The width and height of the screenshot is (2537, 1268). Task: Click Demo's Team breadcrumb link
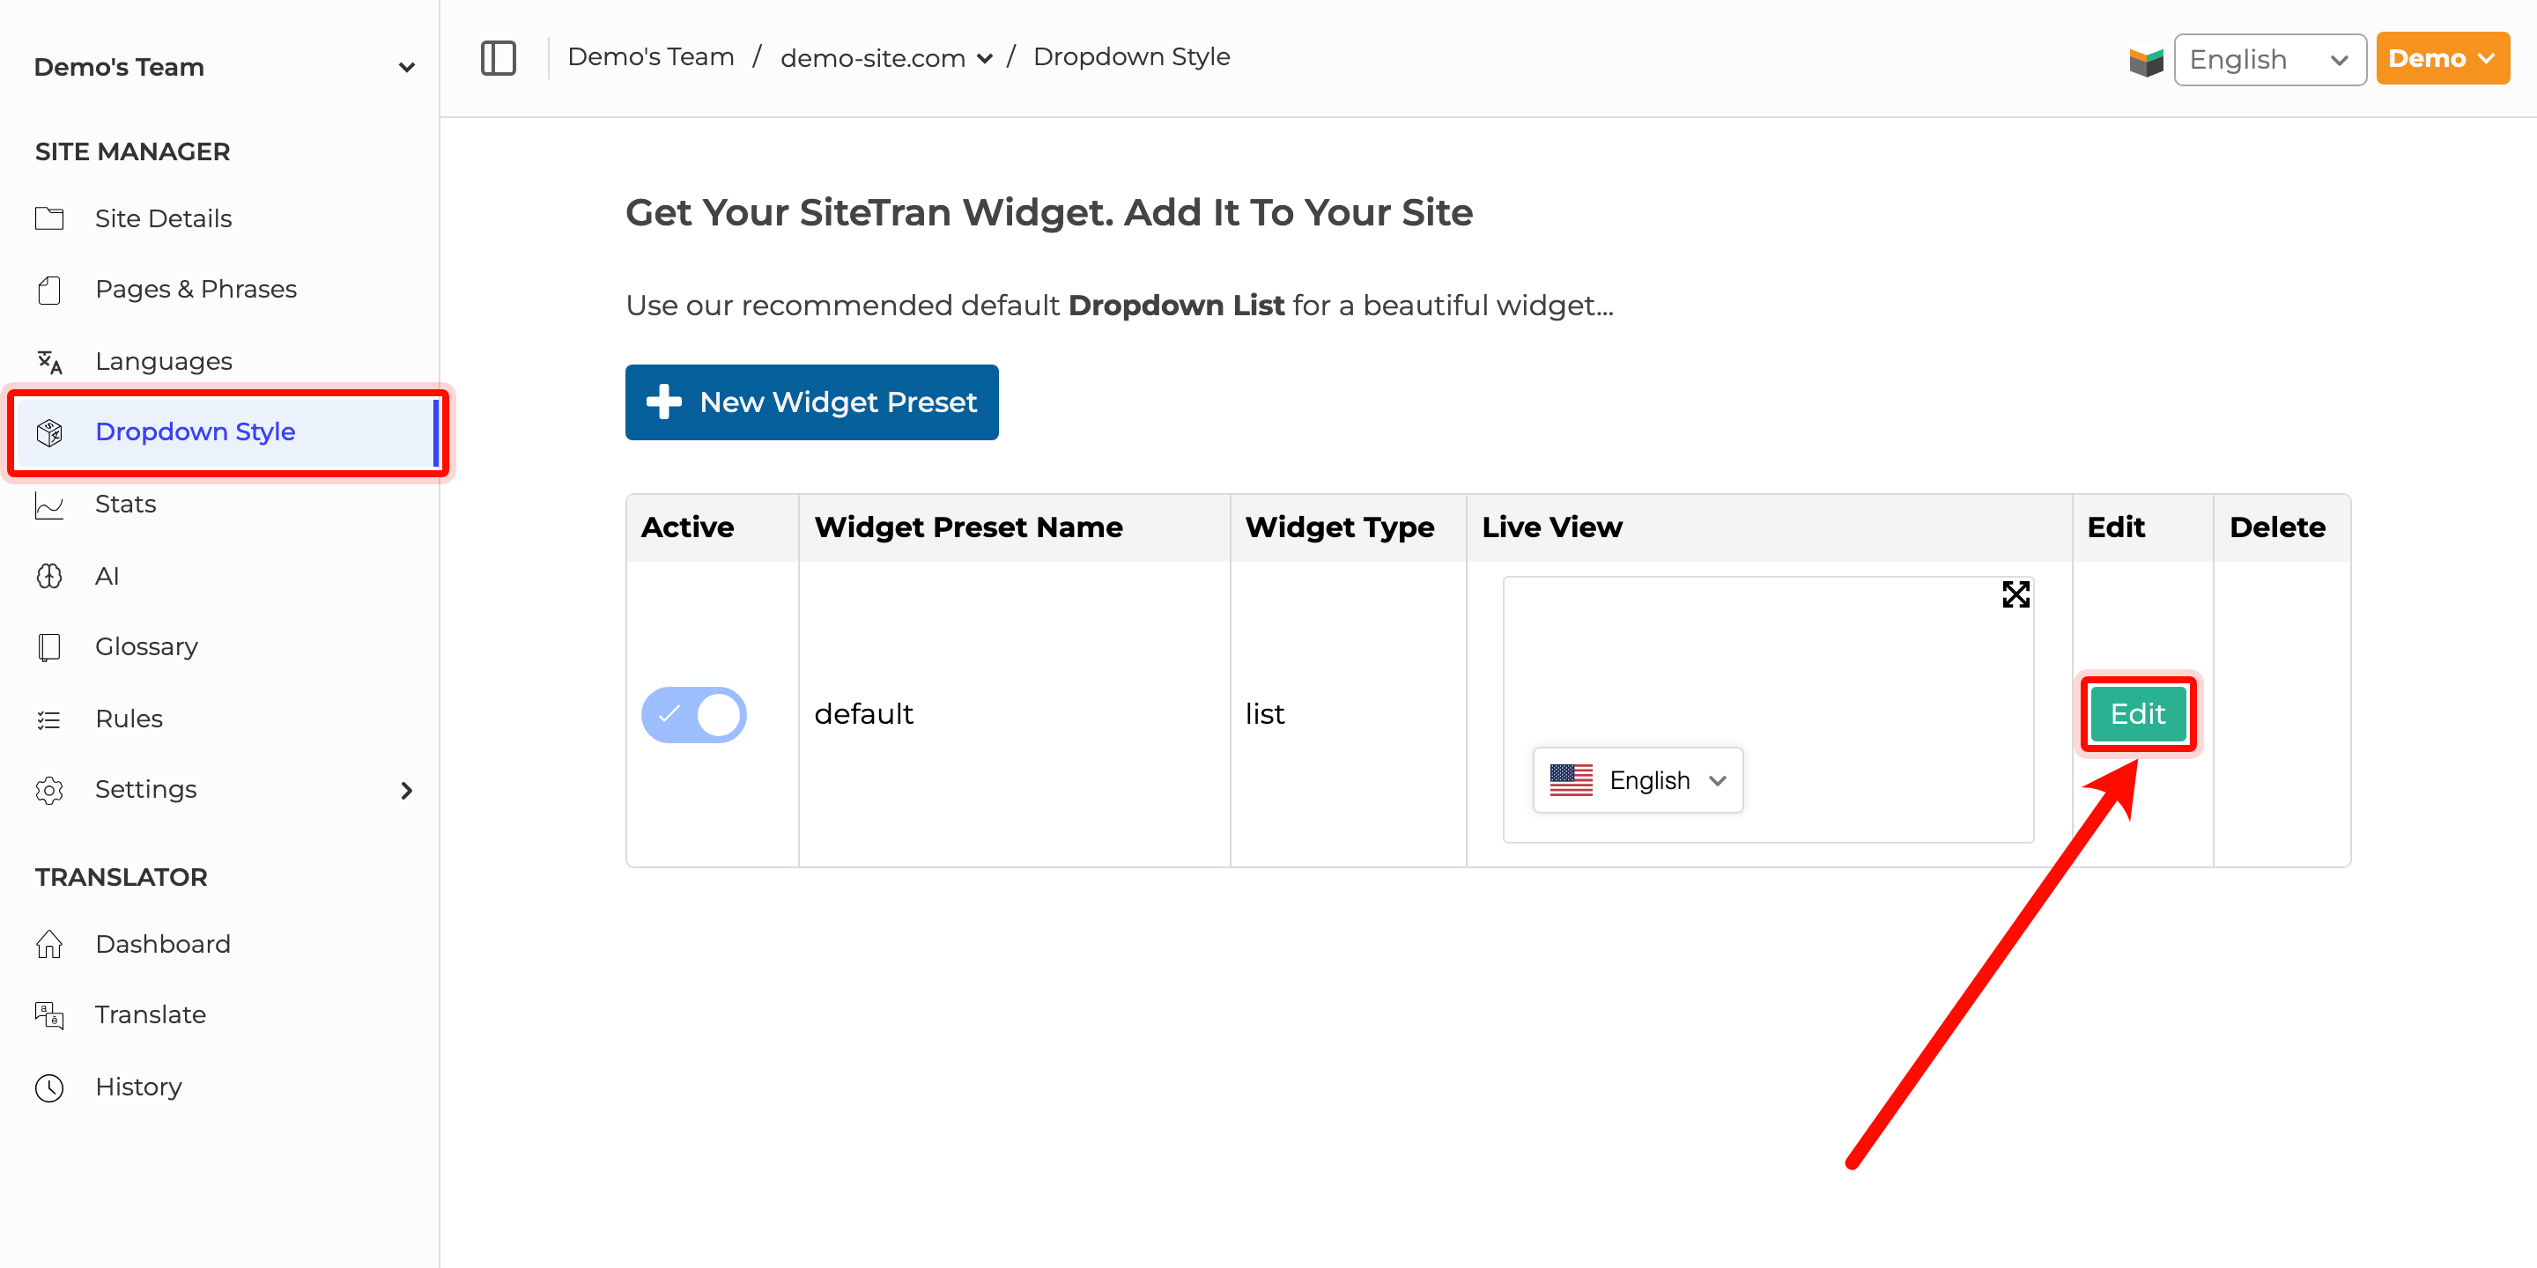(x=651, y=57)
